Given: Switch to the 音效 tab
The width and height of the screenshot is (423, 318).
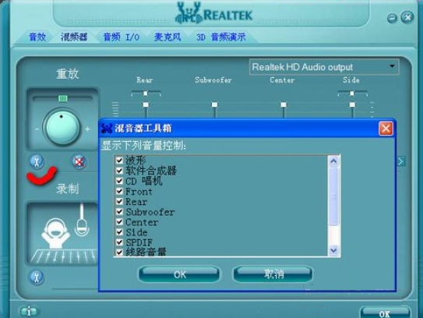Looking at the screenshot, I should (37, 37).
